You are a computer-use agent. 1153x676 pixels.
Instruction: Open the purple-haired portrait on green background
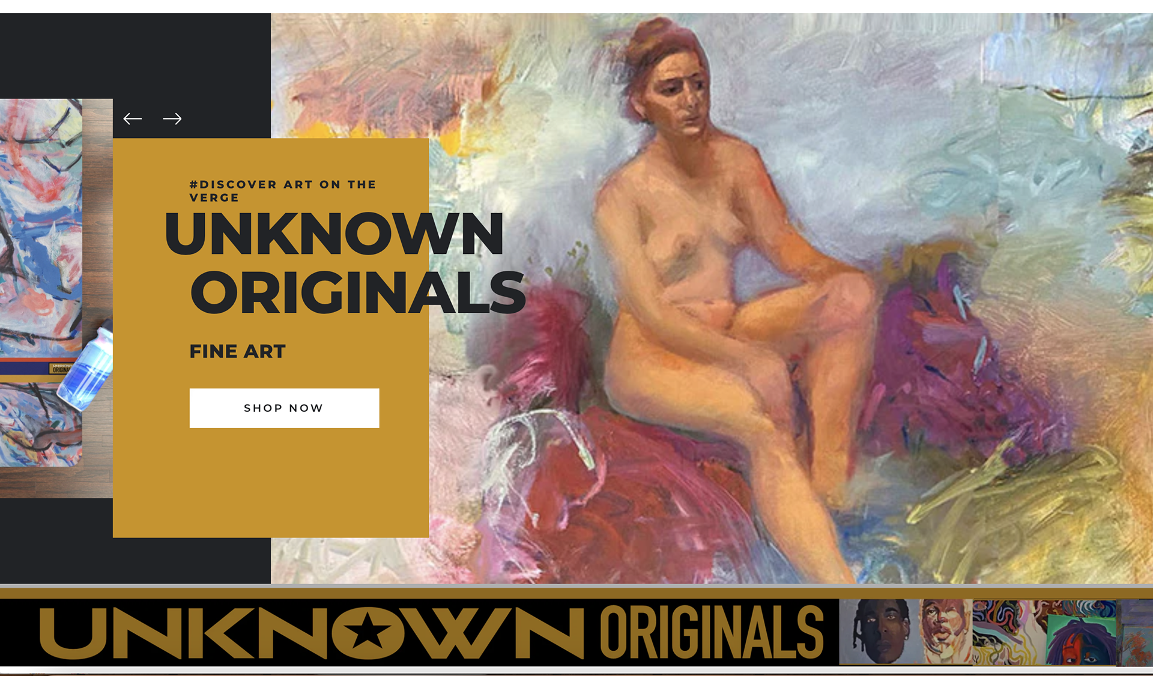[1081, 641]
